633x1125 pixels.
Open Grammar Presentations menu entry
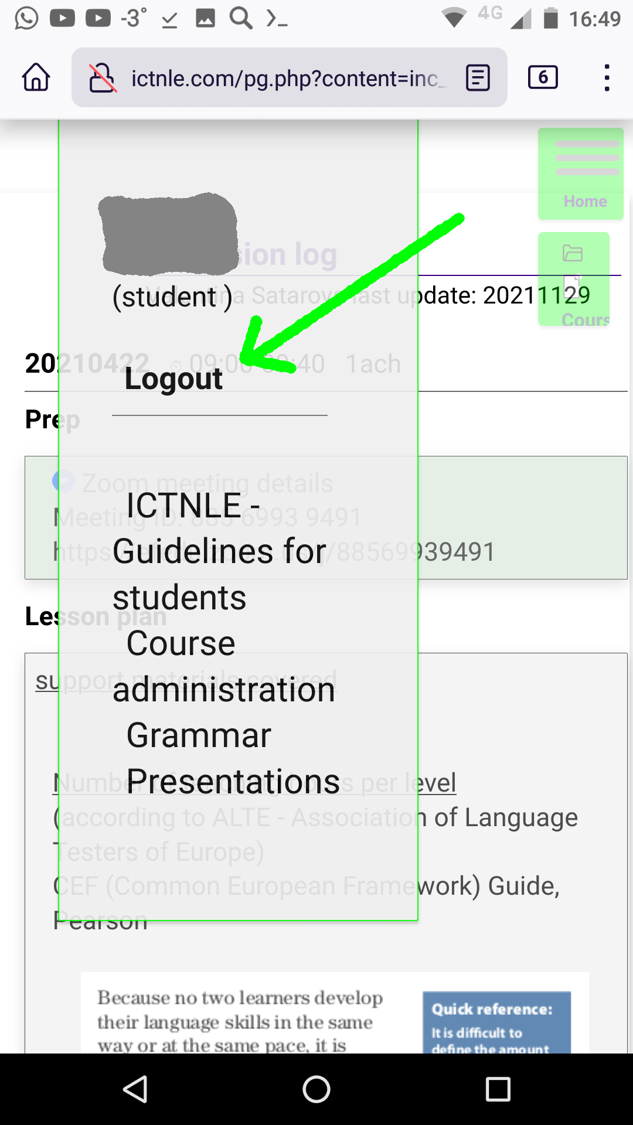coord(232,758)
